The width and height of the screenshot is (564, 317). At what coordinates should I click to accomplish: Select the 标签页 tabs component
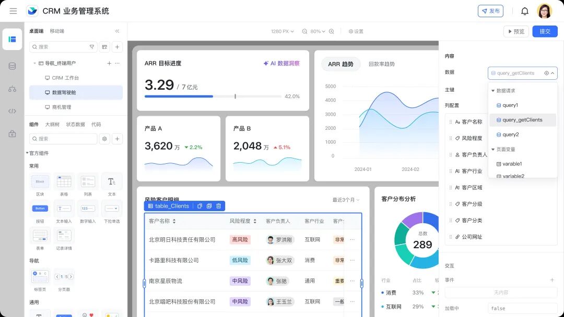click(x=40, y=280)
